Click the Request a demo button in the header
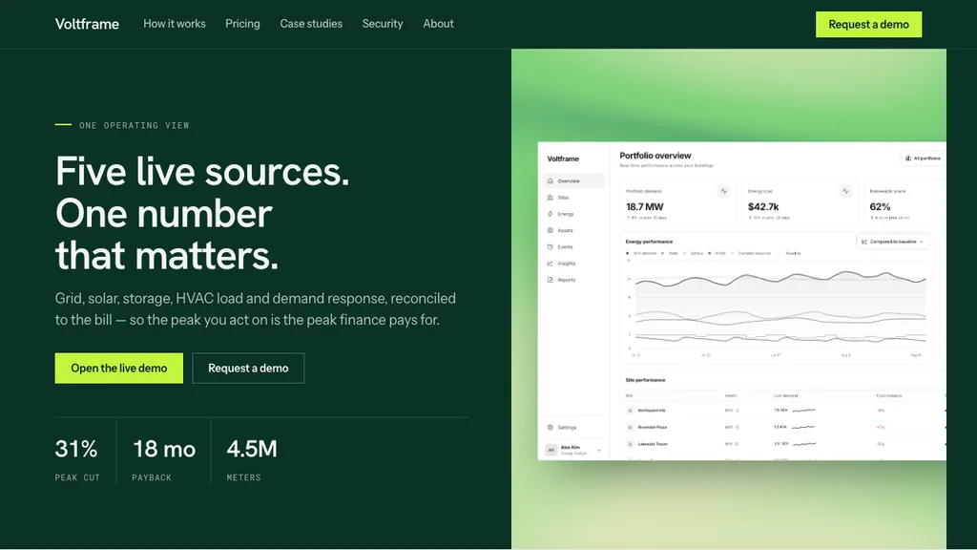 coord(868,24)
